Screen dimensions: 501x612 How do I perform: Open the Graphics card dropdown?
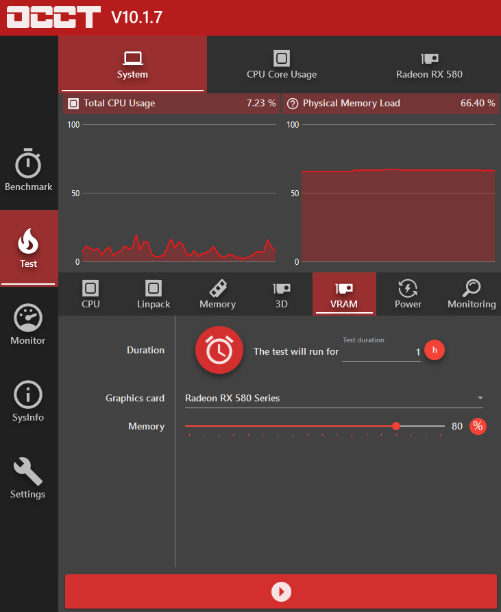pos(334,398)
